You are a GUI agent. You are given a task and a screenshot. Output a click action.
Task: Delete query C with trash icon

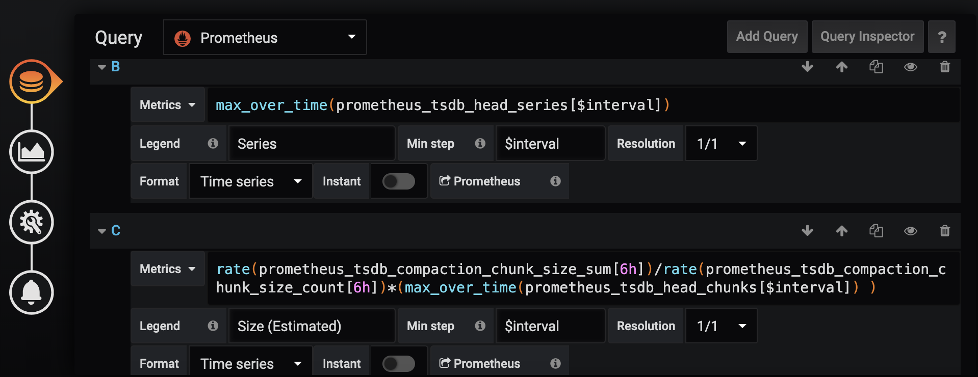945,231
